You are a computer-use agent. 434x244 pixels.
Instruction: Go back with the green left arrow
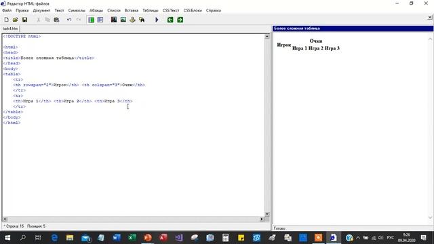point(170,20)
